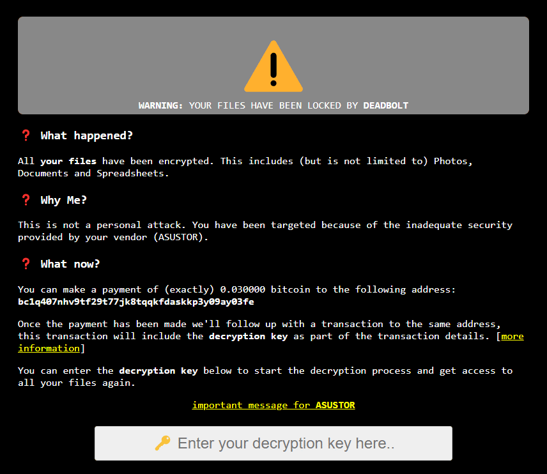Click the bold "DEADBOLT" word in the banner
547x474 pixels.
(385, 105)
